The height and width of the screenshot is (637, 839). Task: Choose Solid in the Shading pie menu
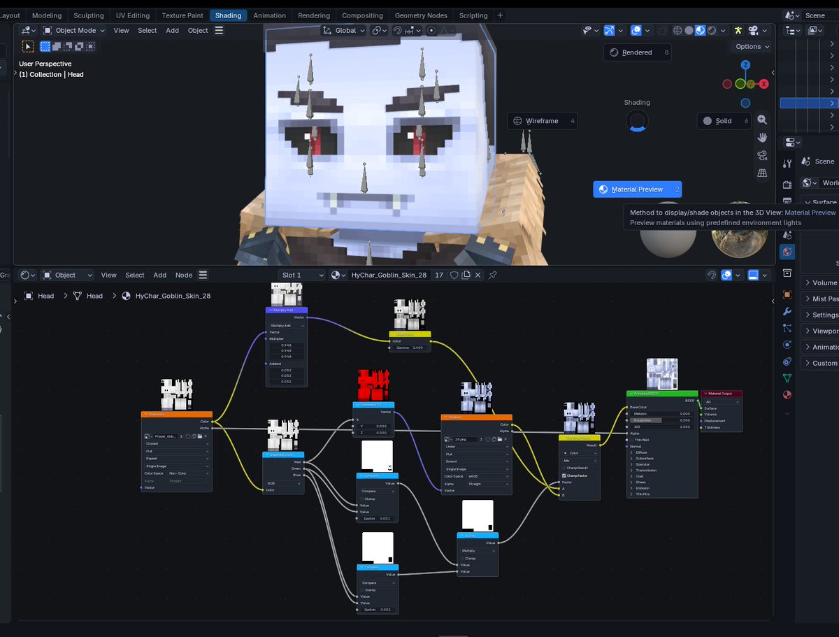coord(724,121)
